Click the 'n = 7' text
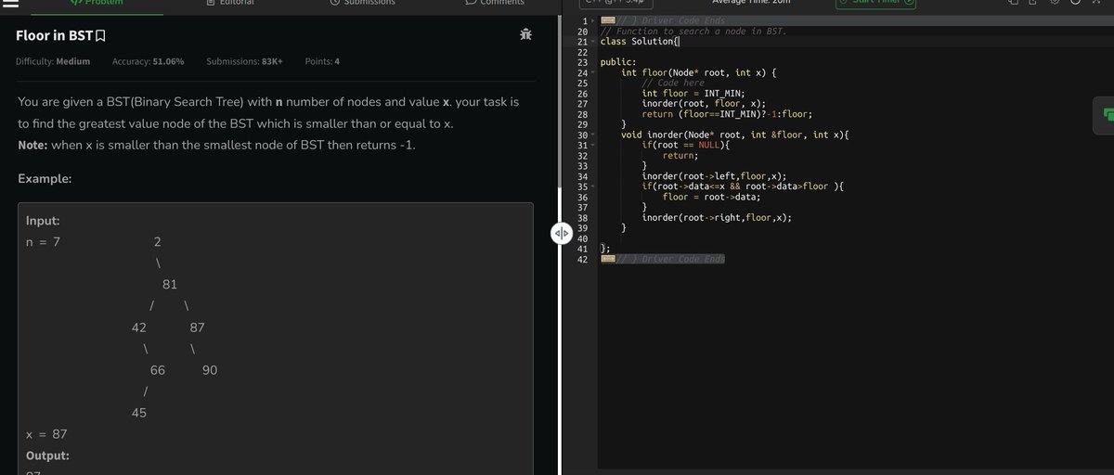 click(x=44, y=242)
